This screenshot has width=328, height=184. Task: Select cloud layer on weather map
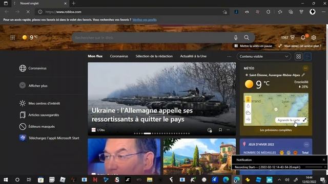248,113
